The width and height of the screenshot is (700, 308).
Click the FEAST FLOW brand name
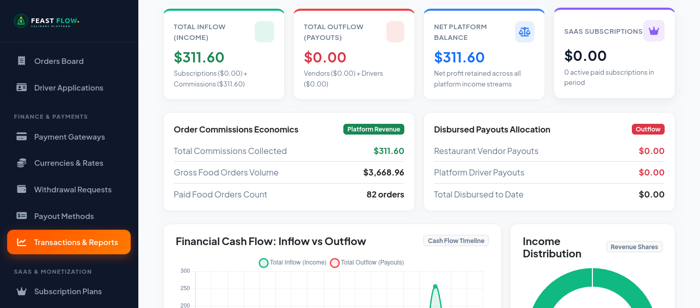point(55,21)
